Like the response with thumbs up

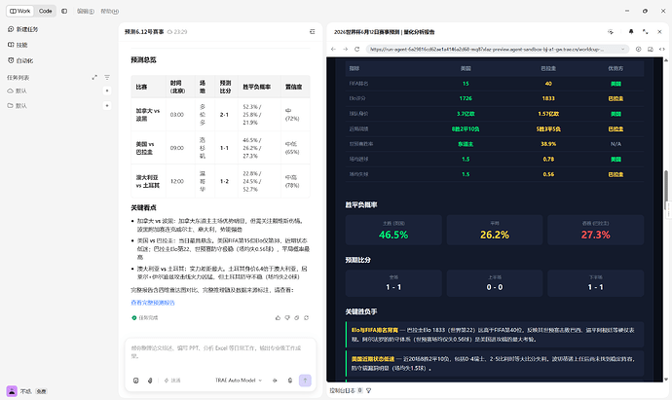click(x=278, y=318)
